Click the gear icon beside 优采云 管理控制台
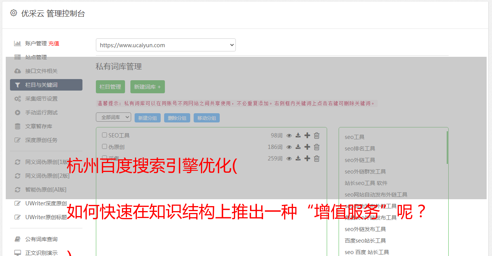This screenshot has height=256, width=492. click(x=14, y=13)
